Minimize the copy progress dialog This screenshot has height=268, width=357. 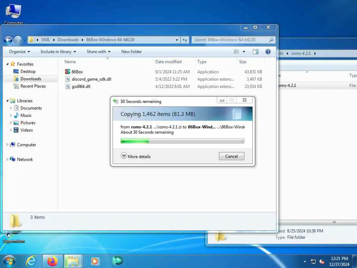222,100
